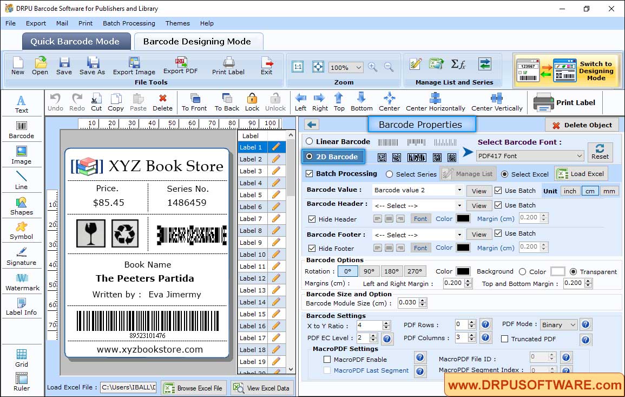
Task: Click Print Label in File Tools
Action: pos(228,66)
